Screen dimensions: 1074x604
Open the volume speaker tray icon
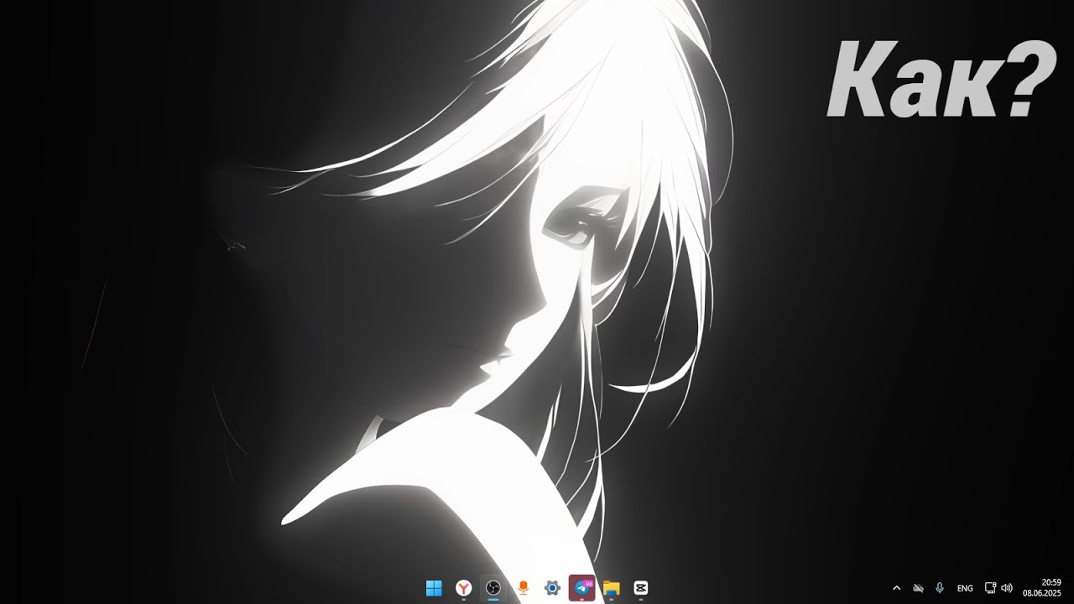click(x=1007, y=588)
